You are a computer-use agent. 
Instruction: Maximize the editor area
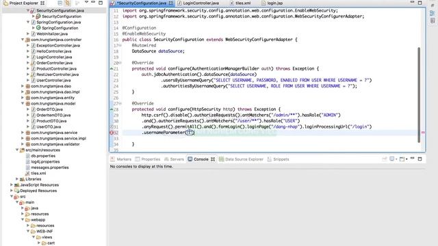pos(420,3)
